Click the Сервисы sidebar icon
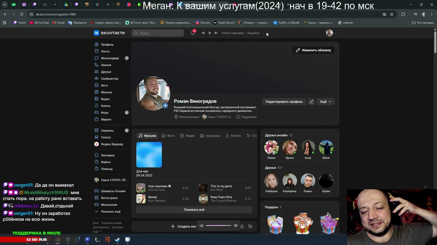 coord(97,130)
